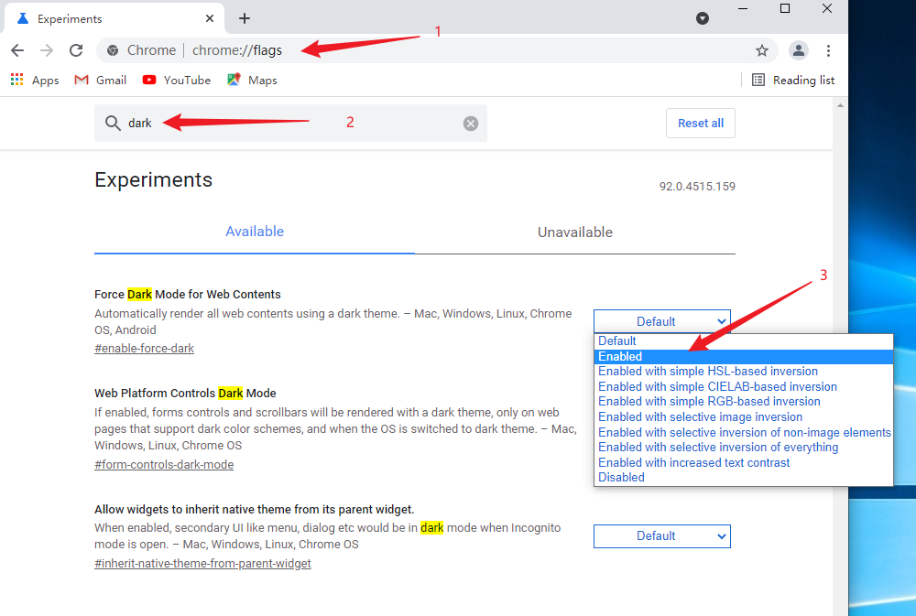The image size is (916, 616).
Task: Open the Reading list
Action: click(x=792, y=80)
